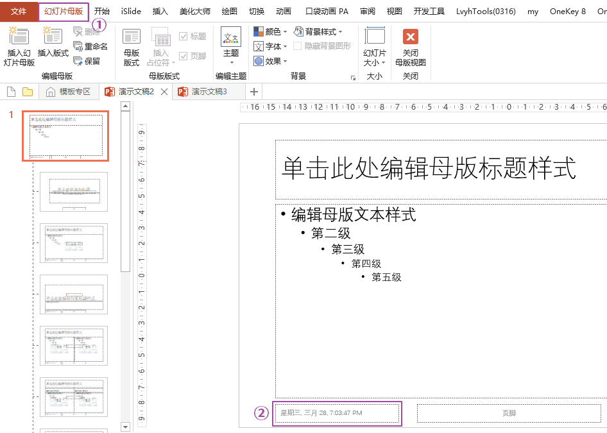The width and height of the screenshot is (607, 433).
Task: Click new blank document icon in tab bar
Action: click(x=11, y=92)
